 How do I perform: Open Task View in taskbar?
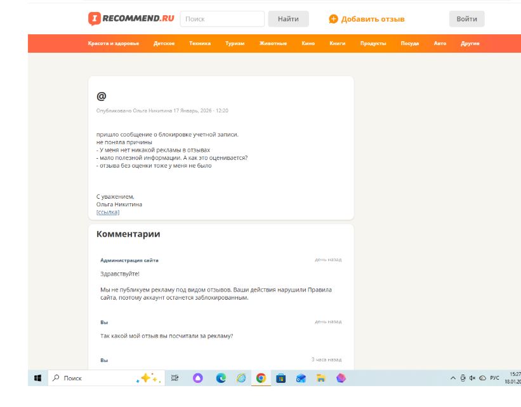[175, 378]
